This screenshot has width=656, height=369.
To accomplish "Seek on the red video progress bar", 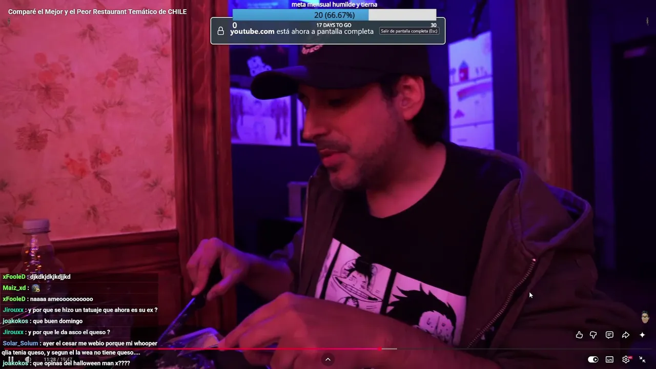I will click(328, 349).
